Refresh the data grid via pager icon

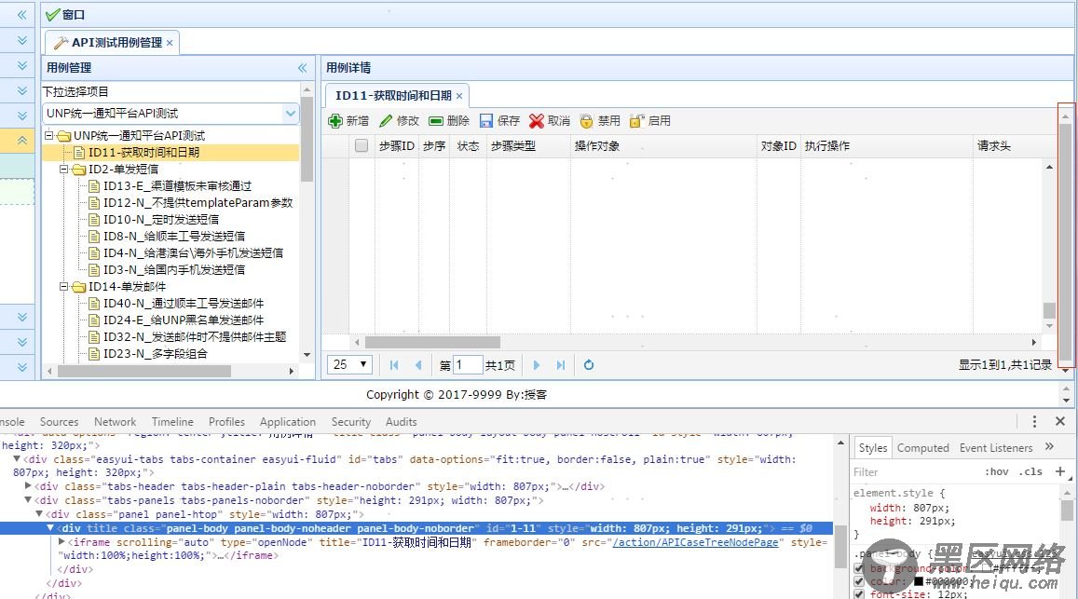pyautogui.click(x=589, y=365)
